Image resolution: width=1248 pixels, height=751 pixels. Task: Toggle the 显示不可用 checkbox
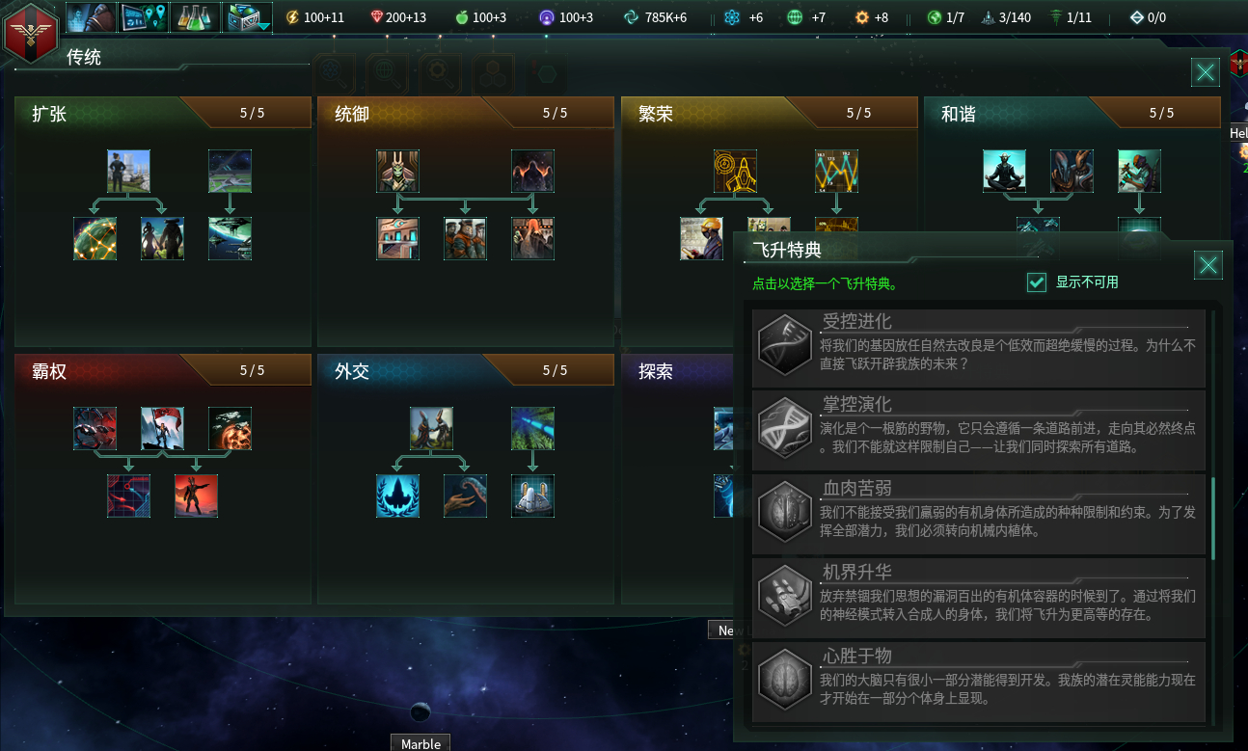(x=1037, y=282)
